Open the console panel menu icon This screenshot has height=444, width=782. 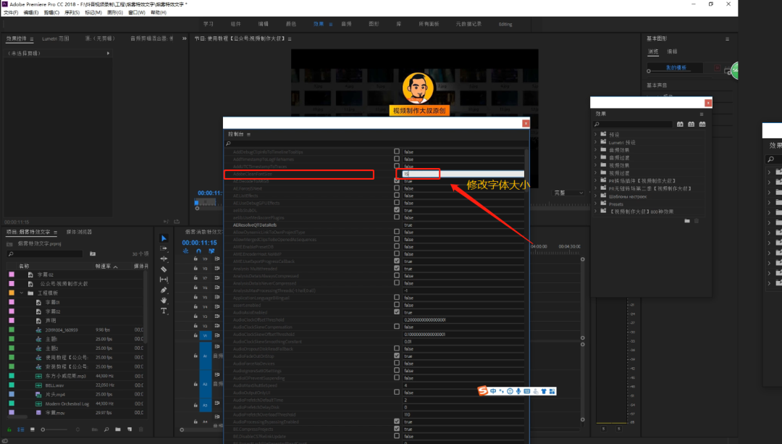point(248,134)
